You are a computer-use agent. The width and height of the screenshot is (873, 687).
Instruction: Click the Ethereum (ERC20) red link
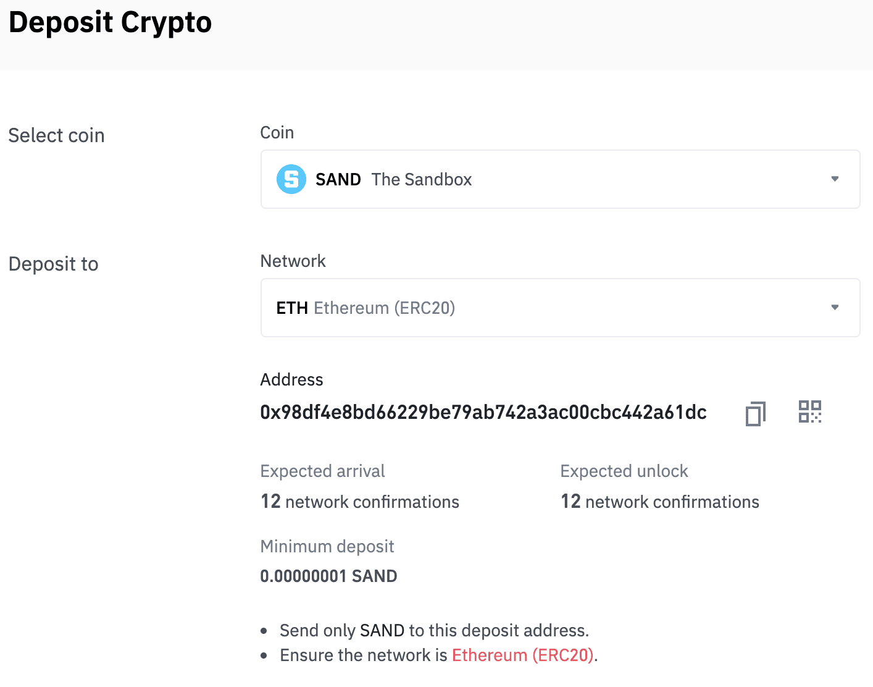[522, 655]
